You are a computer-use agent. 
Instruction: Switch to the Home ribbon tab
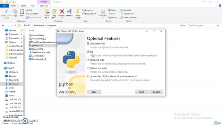(14, 6)
